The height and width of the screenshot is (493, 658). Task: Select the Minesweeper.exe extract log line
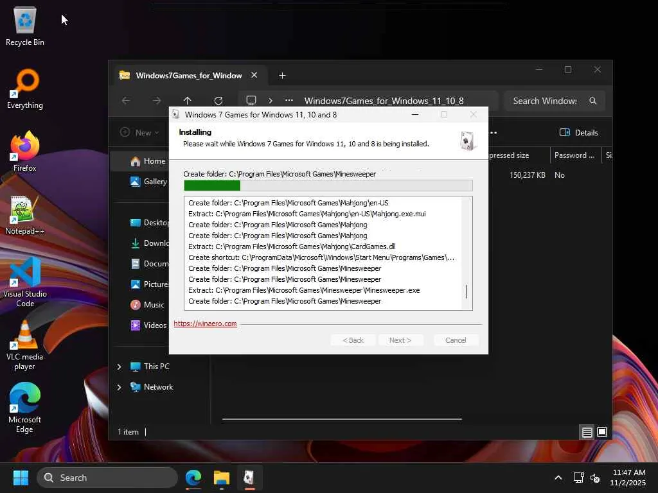(x=304, y=290)
